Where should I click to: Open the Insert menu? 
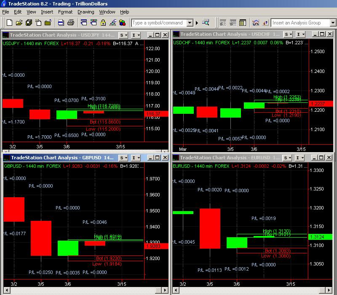(47, 12)
